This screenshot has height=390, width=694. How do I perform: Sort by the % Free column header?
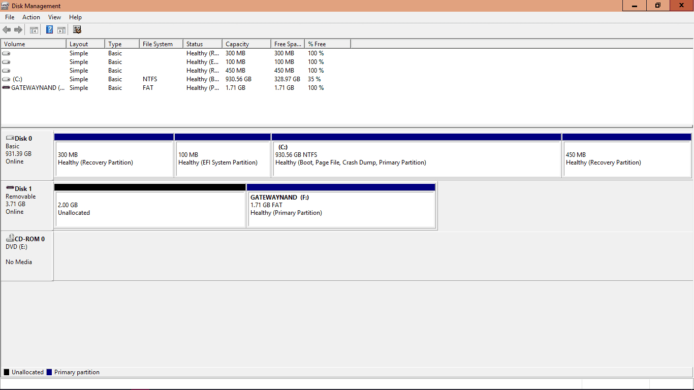(x=328, y=44)
